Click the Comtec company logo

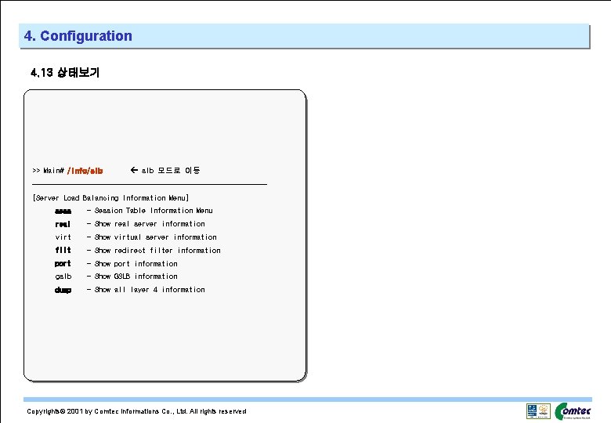tap(573, 411)
